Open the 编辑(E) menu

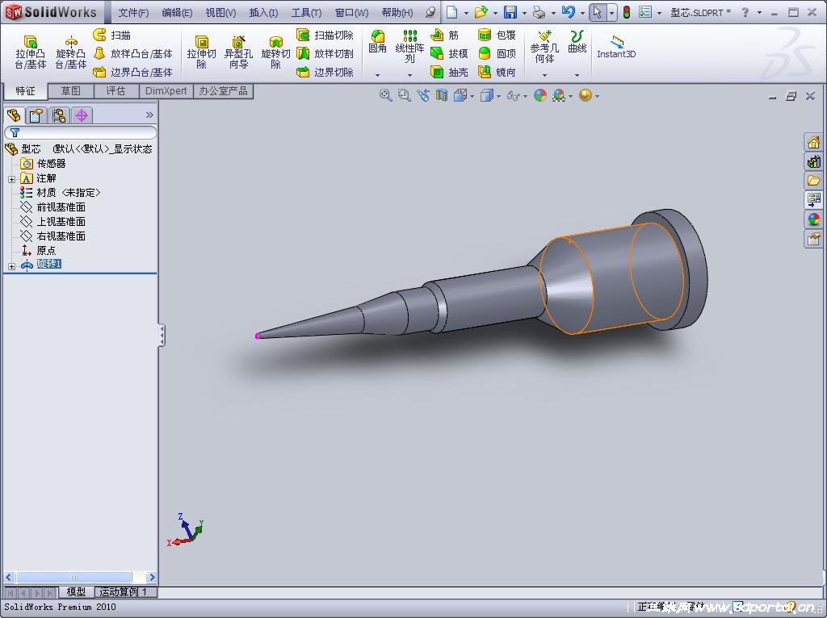click(x=177, y=13)
